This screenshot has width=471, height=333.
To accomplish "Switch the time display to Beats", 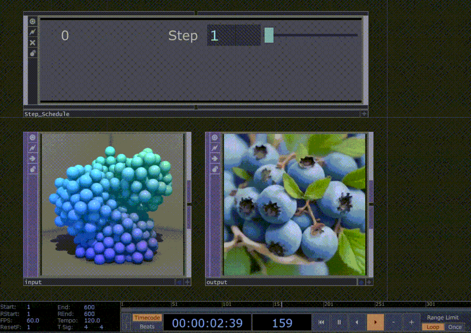I will click(x=147, y=326).
